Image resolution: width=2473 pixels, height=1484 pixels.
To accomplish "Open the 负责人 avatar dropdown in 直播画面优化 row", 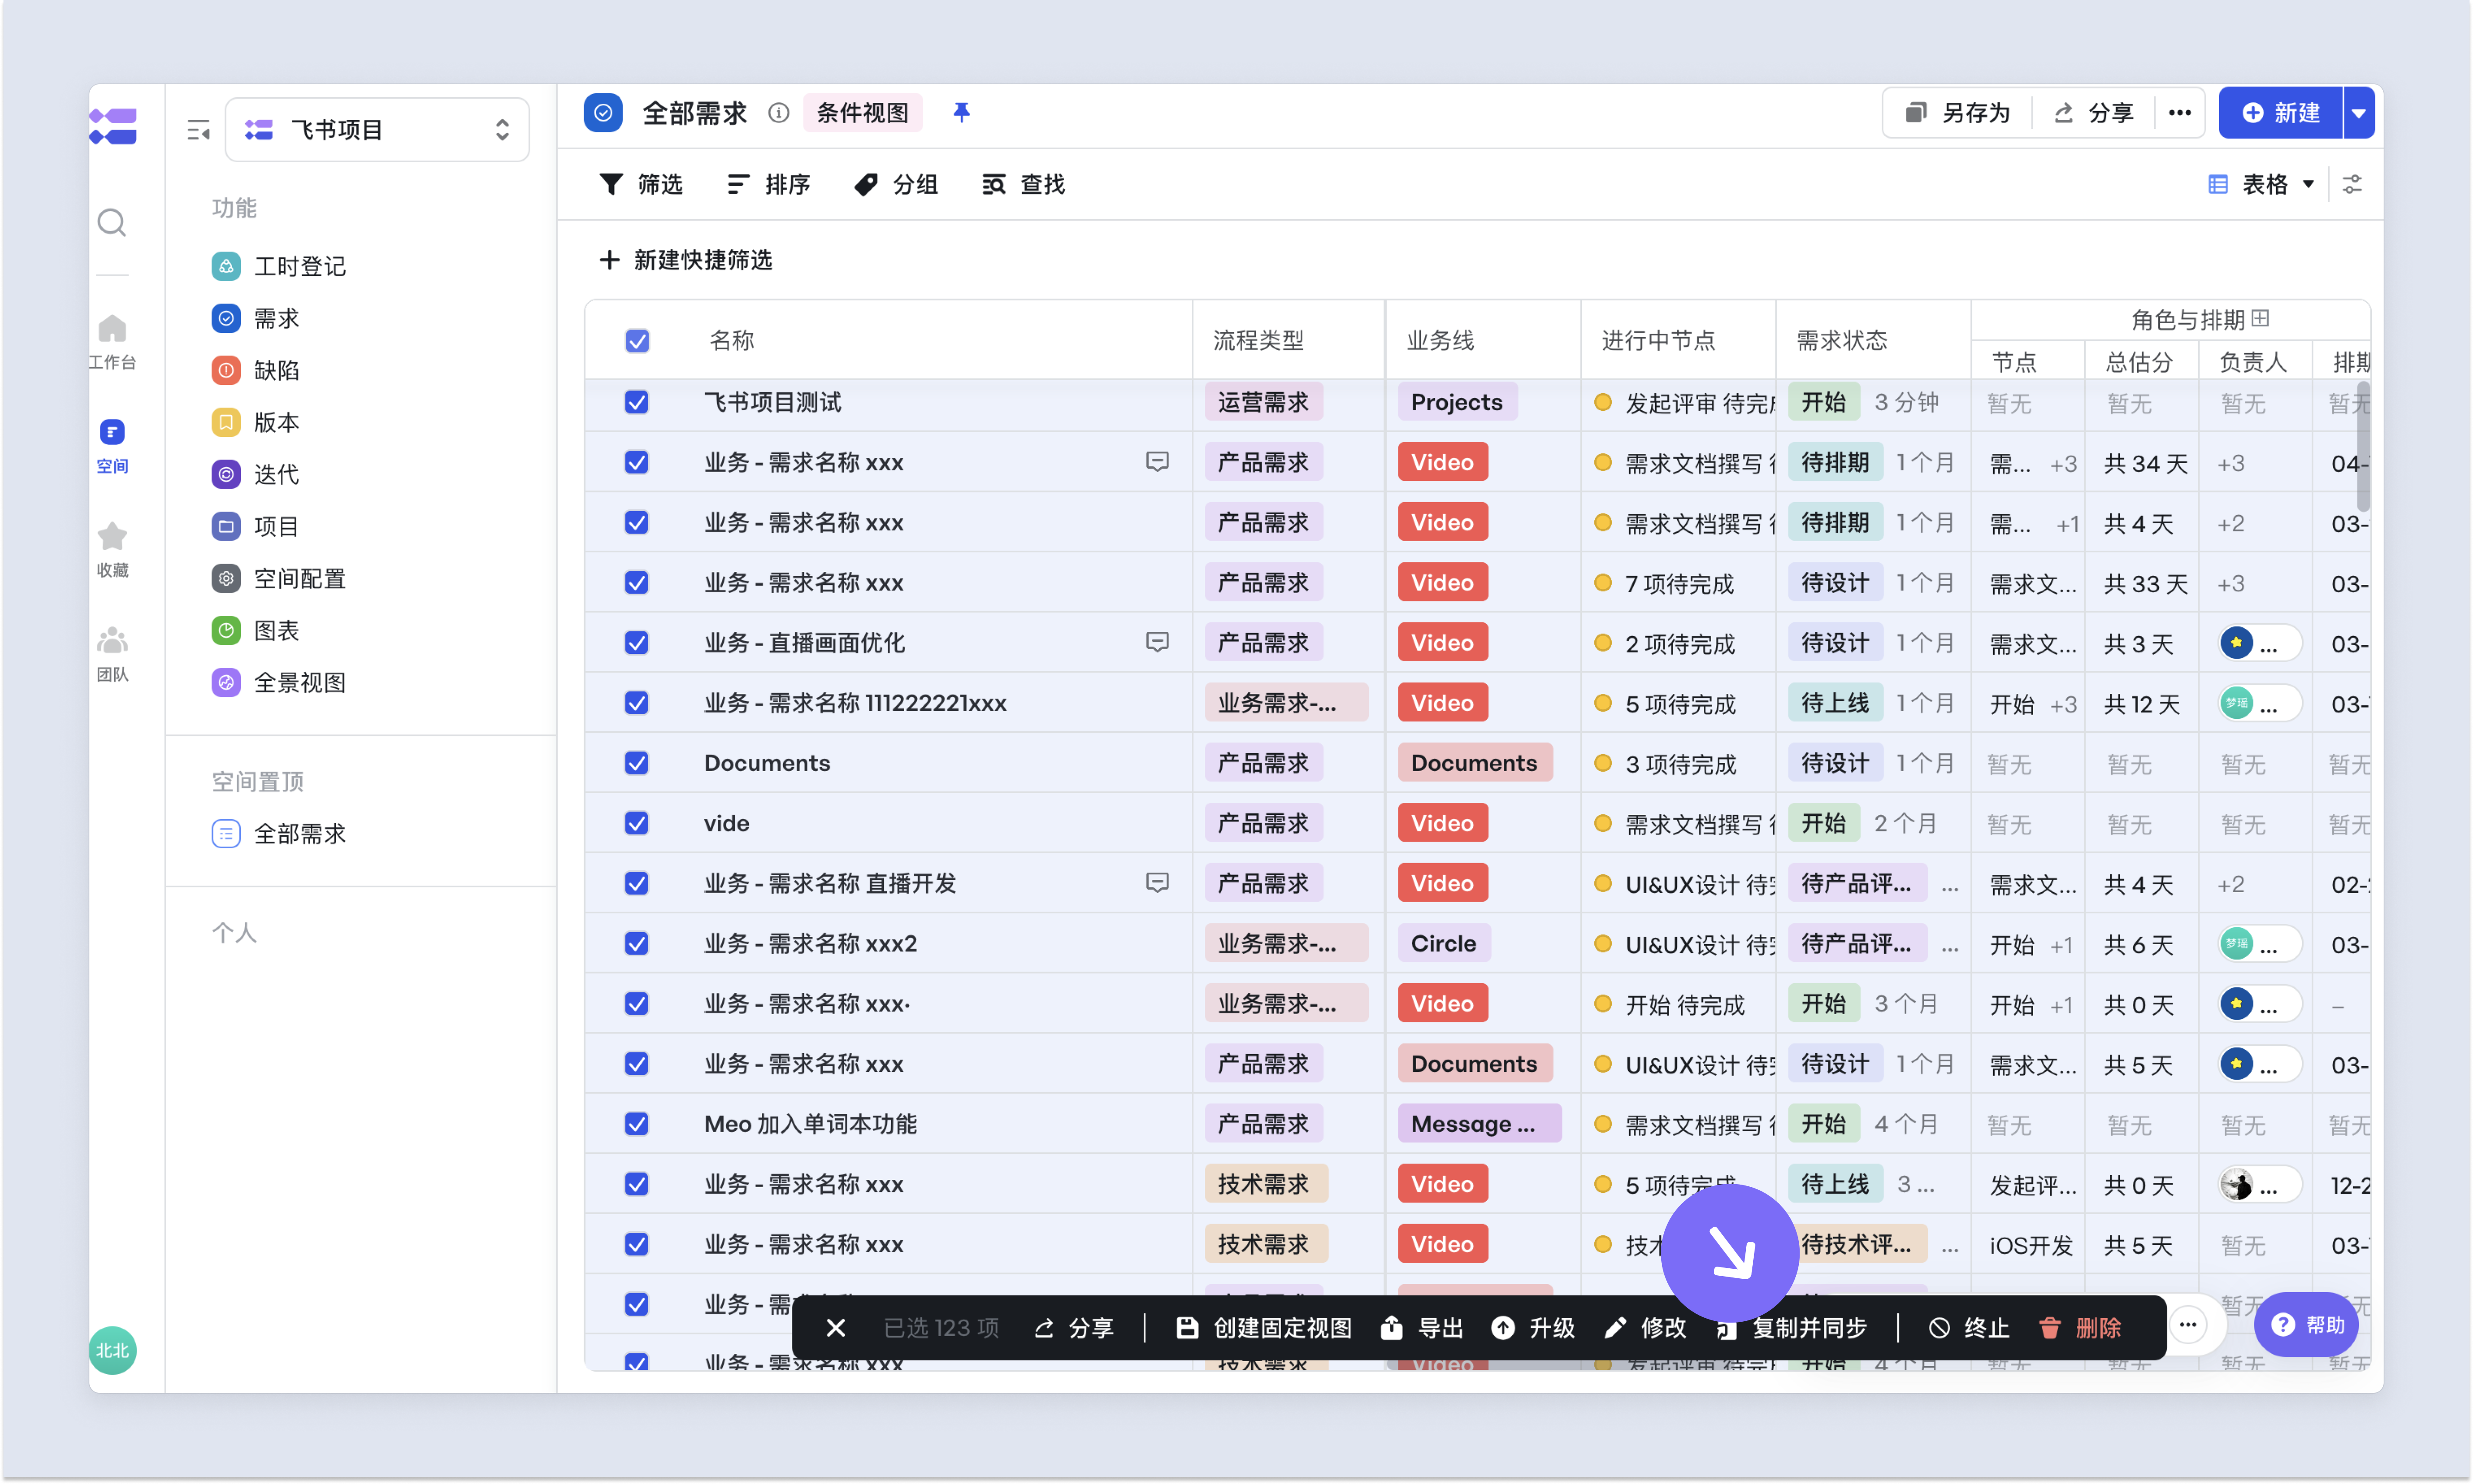I will coord(2259,643).
